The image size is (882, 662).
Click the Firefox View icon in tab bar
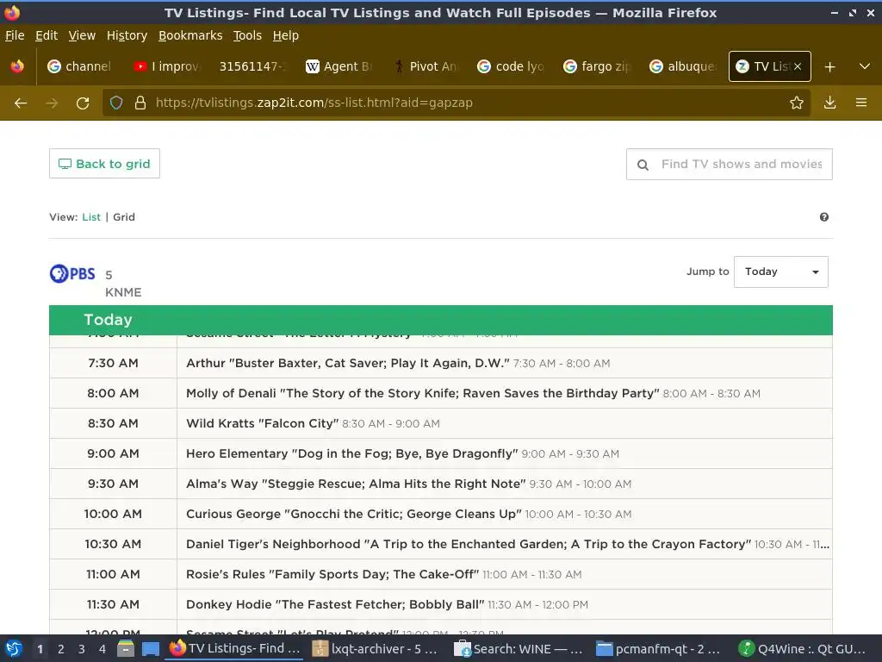[17, 66]
